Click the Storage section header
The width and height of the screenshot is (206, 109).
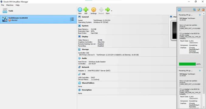(x=85, y=49)
